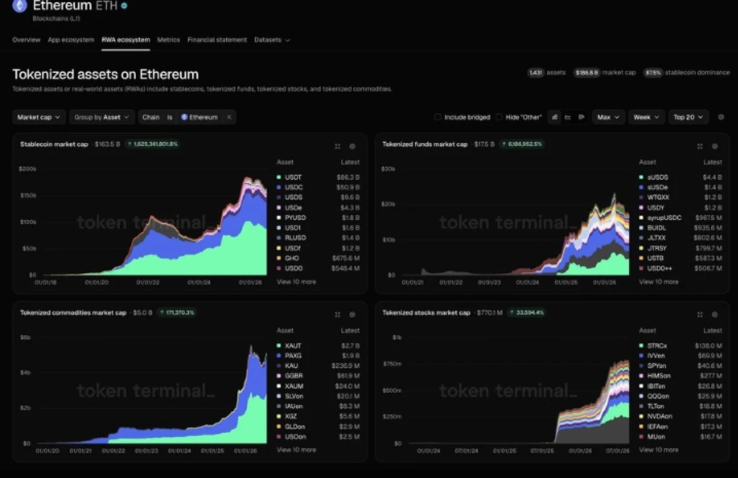Expand the Datasets menu
This screenshot has height=478, width=738.
272,40
